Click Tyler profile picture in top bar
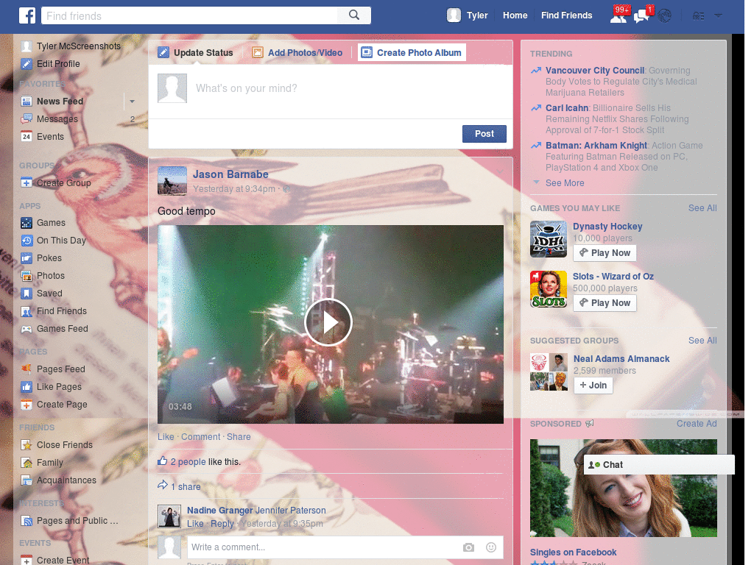754x565 pixels. click(454, 15)
